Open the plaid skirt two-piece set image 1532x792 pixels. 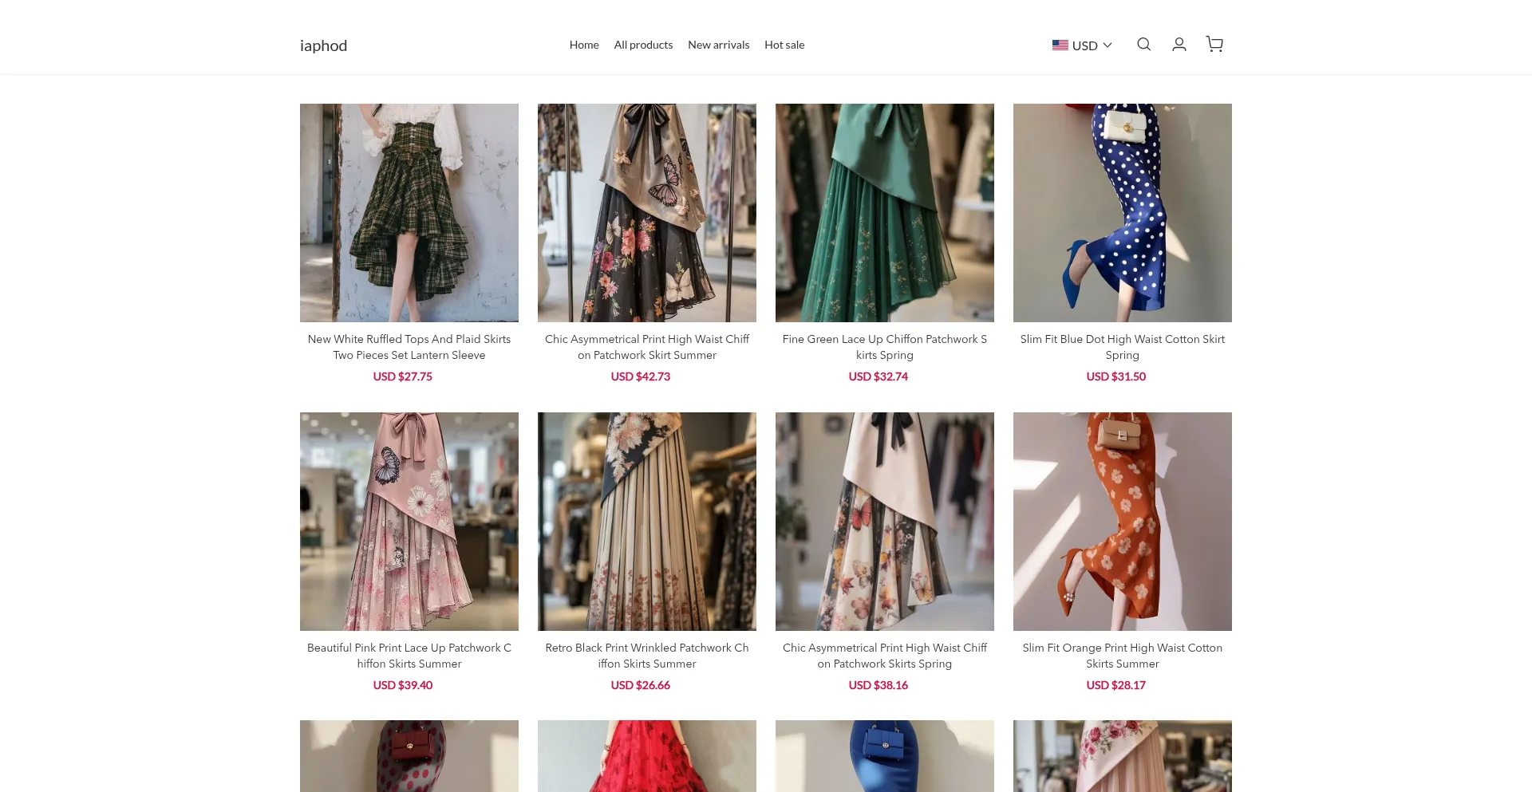coord(409,213)
